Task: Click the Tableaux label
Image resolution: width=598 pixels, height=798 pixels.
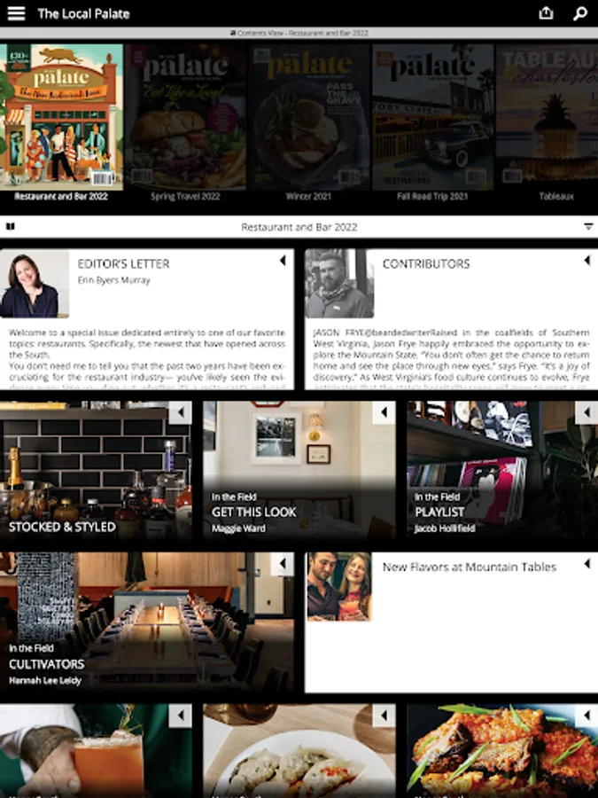Action: tap(556, 197)
